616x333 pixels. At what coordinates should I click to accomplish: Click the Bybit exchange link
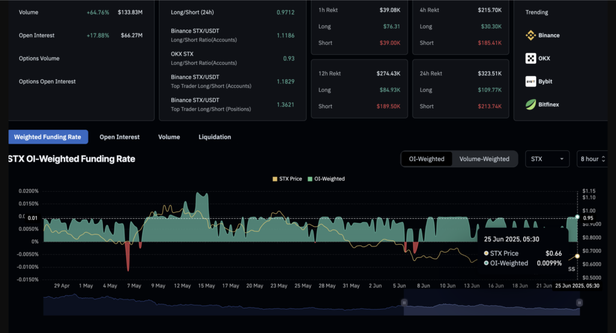[545, 81]
